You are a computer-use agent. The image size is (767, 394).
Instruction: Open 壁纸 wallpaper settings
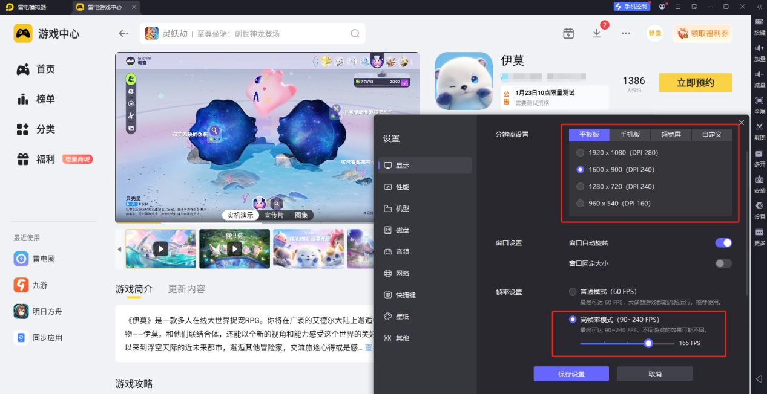425,317
